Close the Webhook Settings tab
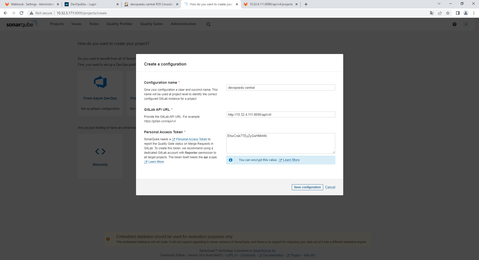 point(58,4)
